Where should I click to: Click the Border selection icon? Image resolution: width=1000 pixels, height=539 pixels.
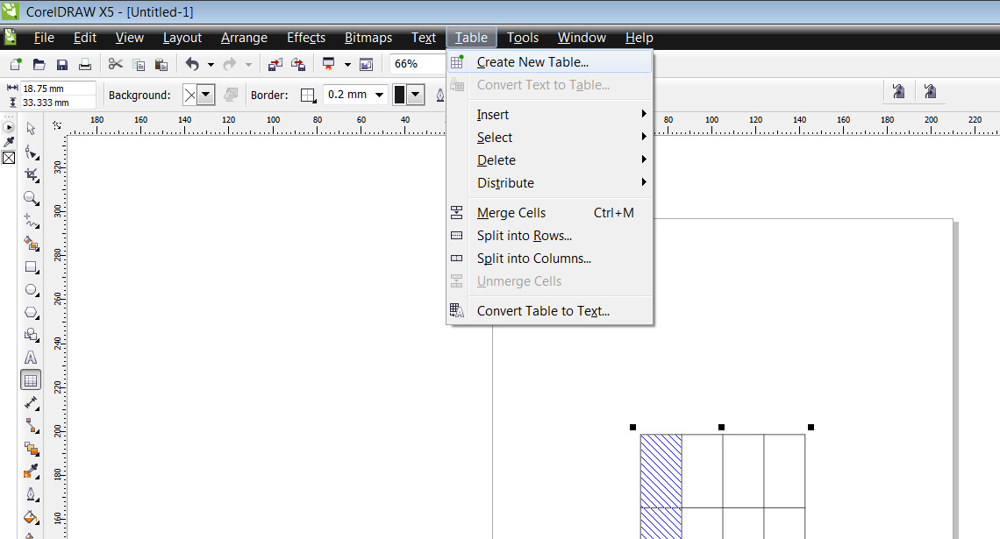(308, 95)
